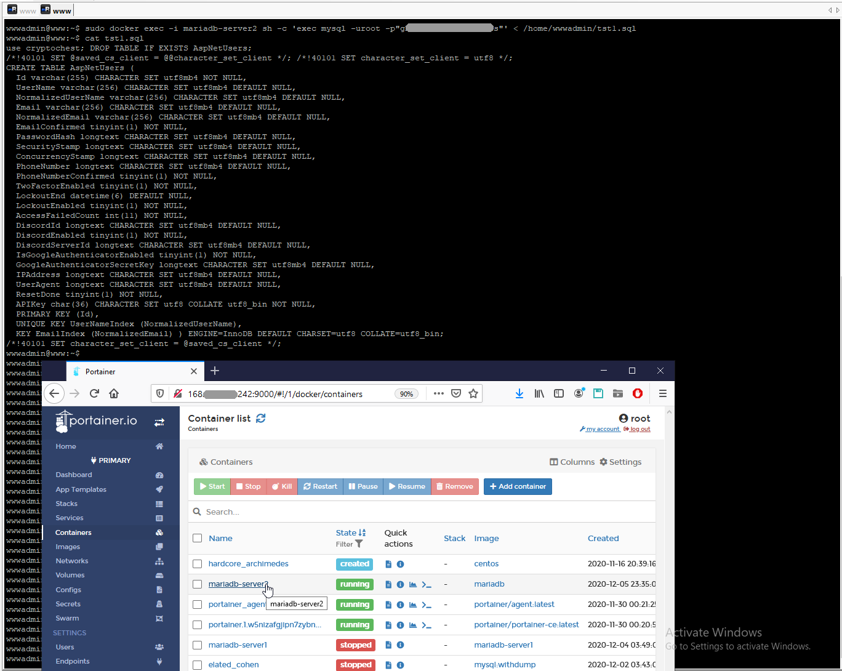Image resolution: width=842 pixels, height=671 pixels.
Task: Bookmark this page with the star
Action: [x=473, y=393]
